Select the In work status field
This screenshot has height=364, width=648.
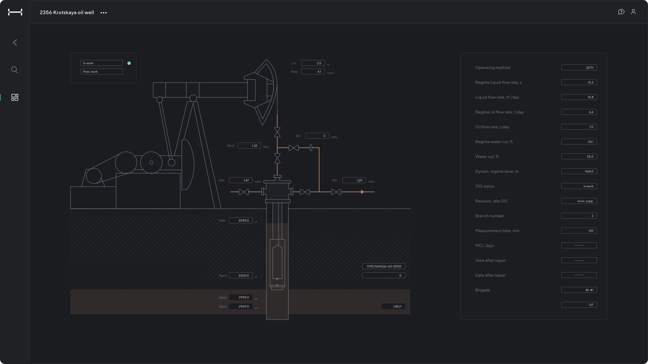[101, 63]
